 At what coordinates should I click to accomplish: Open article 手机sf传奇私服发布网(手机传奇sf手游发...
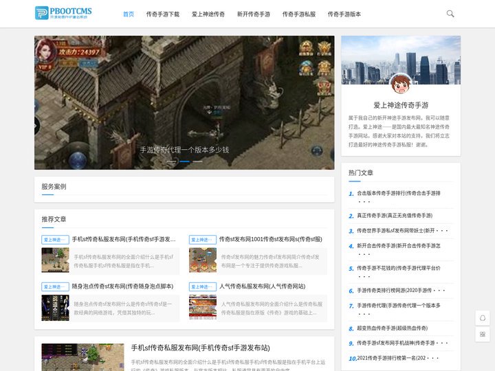(x=124, y=239)
